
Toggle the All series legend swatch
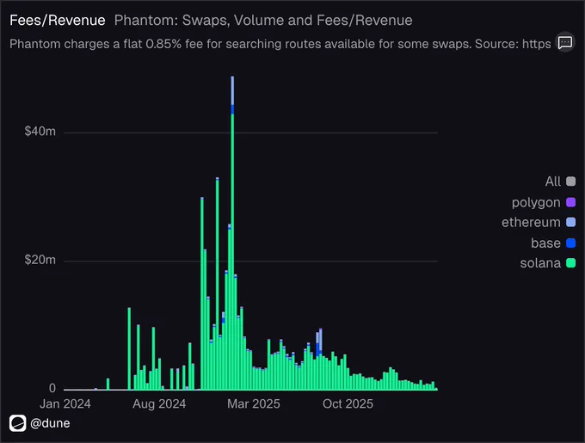click(571, 182)
